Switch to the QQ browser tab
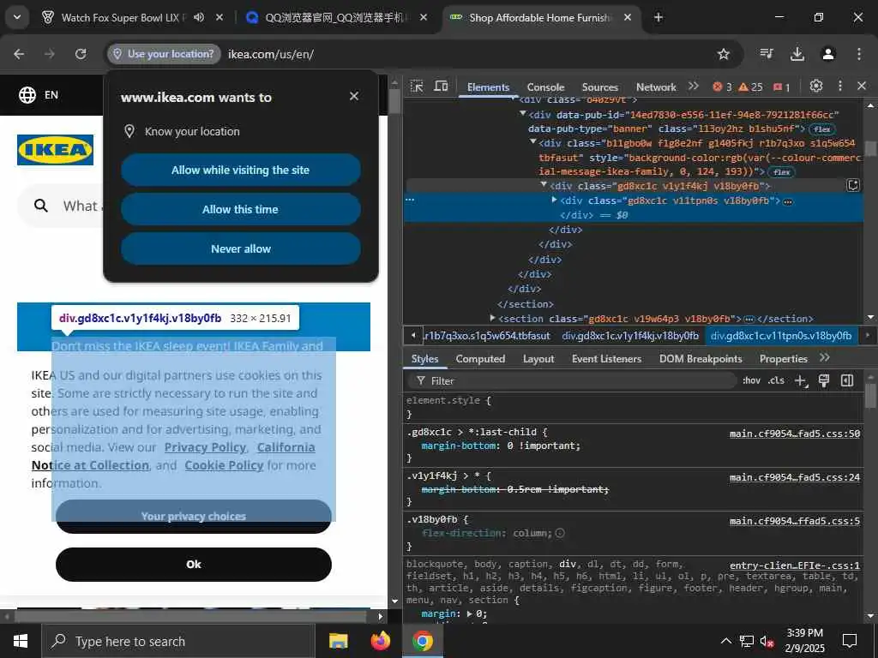The image size is (878, 658). pos(336,17)
